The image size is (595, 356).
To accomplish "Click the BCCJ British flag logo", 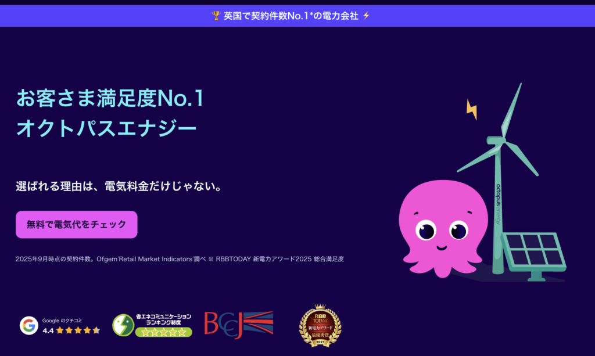I will pos(239,325).
